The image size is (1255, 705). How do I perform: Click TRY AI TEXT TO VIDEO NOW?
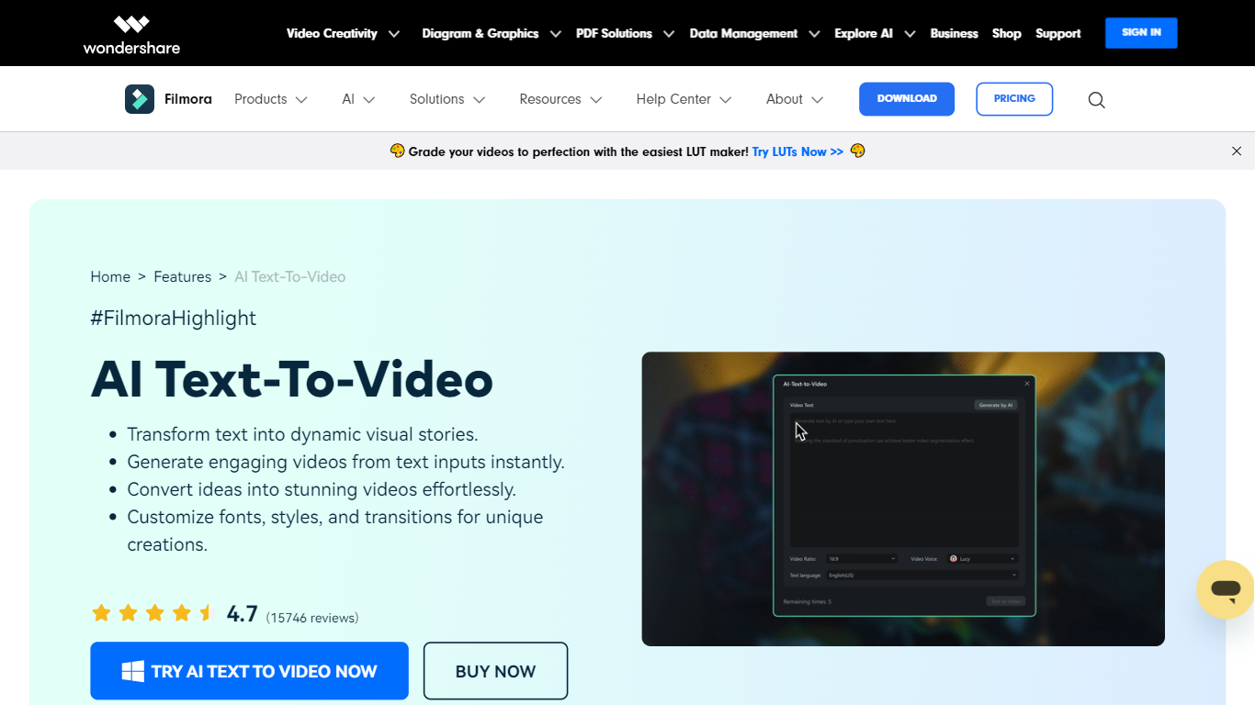point(249,671)
